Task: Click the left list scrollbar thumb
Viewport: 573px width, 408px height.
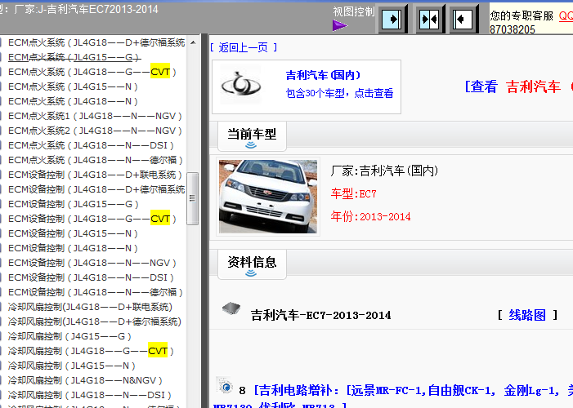Action: [x=193, y=198]
